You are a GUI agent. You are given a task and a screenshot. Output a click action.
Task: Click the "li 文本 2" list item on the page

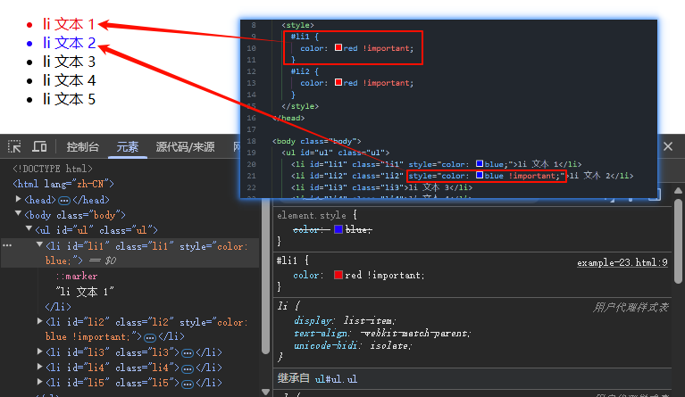point(69,43)
